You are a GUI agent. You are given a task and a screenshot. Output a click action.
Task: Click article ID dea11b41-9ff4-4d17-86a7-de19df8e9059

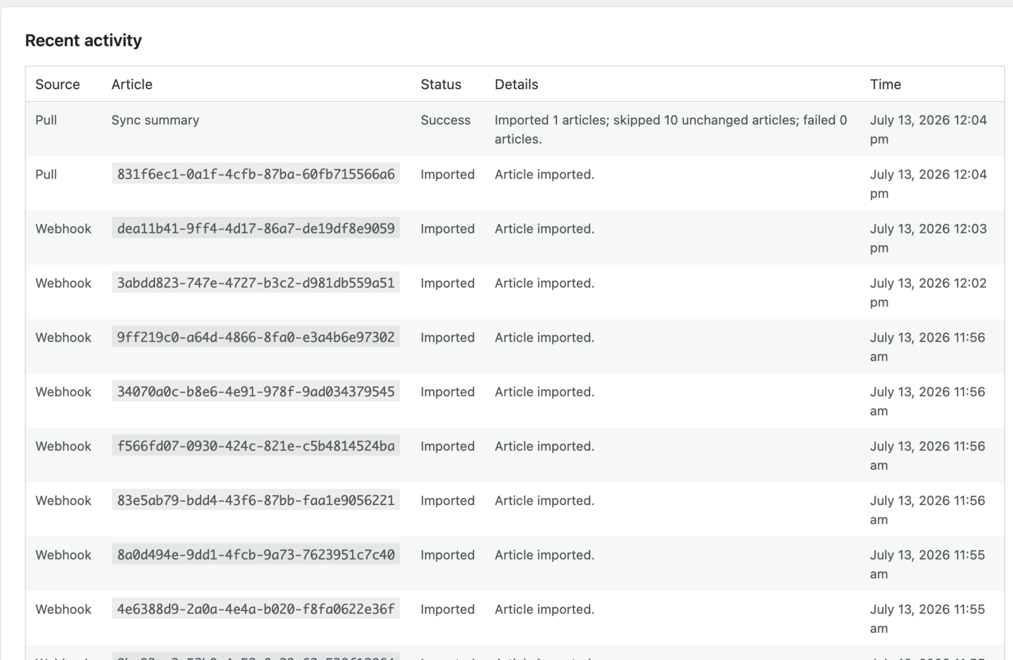click(x=256, y=228)
